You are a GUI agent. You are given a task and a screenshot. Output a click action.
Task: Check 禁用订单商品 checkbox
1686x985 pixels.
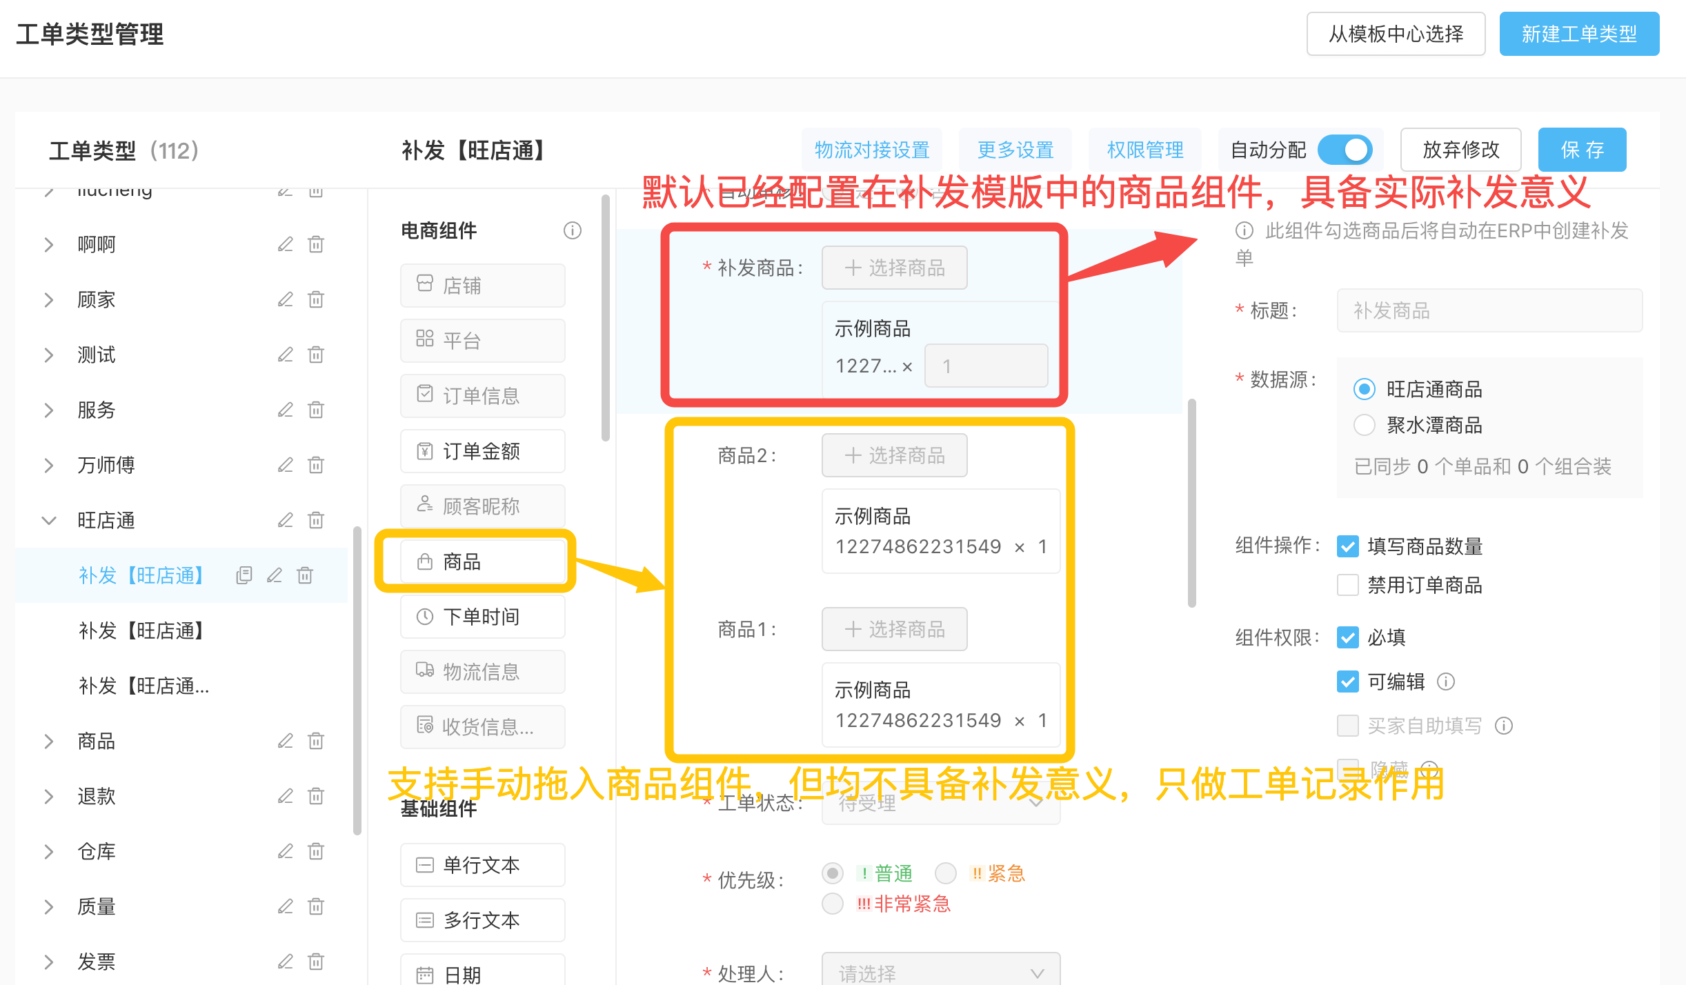[1348, 585]
